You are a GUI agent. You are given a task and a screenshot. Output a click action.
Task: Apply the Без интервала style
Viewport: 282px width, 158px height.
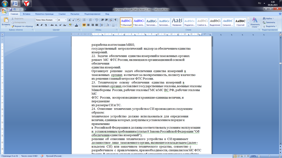pos(139,22)
